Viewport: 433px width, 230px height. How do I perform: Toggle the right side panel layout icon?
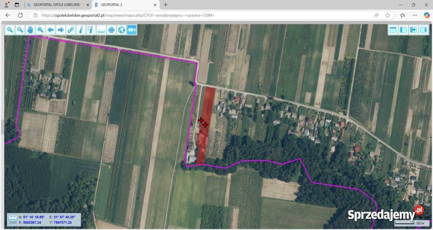424,30
